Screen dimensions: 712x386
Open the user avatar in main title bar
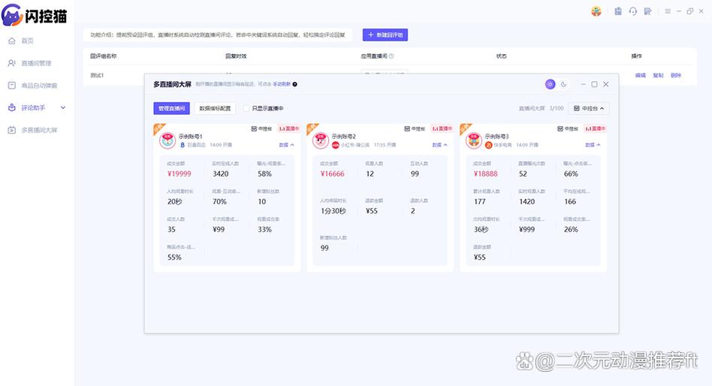(596, 11)
